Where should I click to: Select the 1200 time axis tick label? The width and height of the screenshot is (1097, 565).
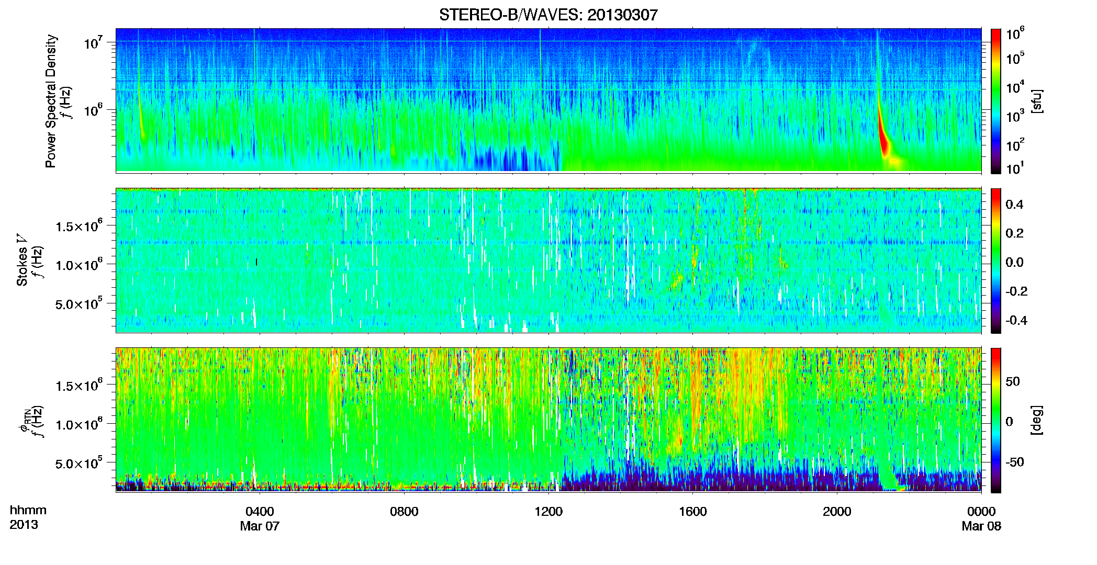pyautogui.click(x=548, y=511)
